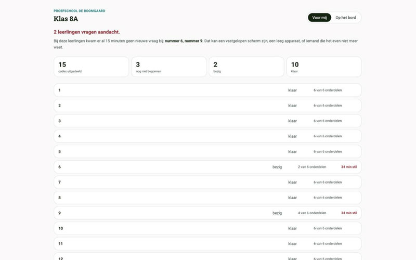Viewport: 416px width, 260px height.
Task: Click the 'klaar' status in row 10
Action: (x=292, y=228)
